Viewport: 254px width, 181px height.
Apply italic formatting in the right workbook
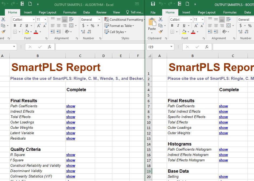(178, 25)
